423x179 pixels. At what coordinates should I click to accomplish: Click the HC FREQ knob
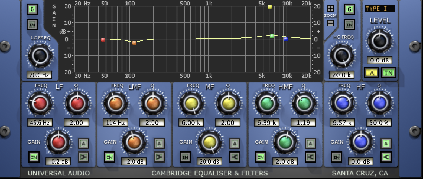coord(342,55)
